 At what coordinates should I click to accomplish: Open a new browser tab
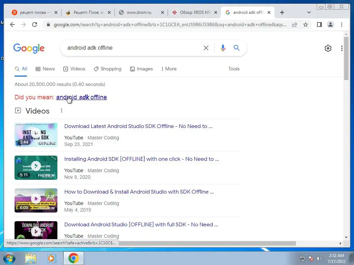282,12
